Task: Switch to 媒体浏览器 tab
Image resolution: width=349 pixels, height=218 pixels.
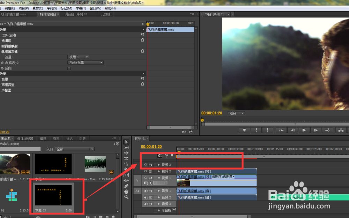Action: point(25,138)
